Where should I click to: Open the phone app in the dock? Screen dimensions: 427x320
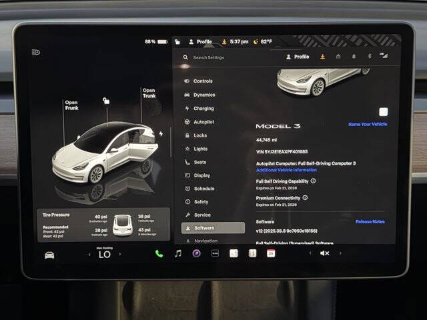coord(159,253)
